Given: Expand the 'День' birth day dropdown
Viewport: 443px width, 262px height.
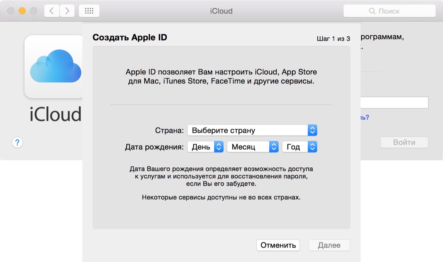Looking at the screenshot, I should (205, 147).
